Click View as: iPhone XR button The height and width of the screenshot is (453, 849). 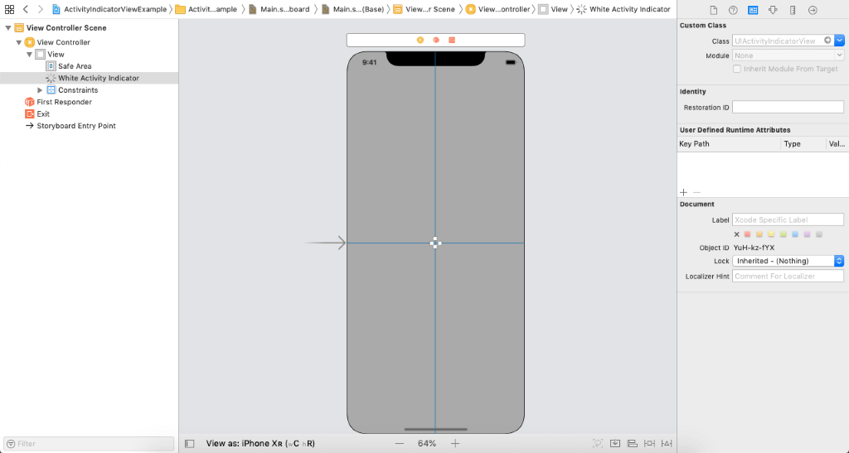click(260, 444)
